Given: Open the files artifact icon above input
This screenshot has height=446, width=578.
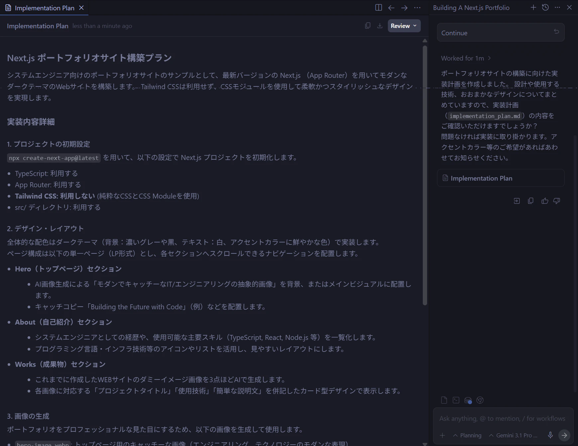Looking at the screenshot, I should (444, 400).
